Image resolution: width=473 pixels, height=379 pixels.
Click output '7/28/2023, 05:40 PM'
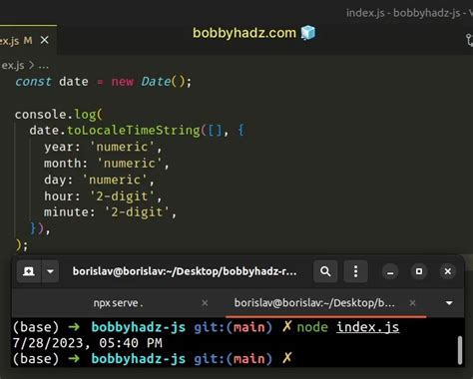pos(87,343)
